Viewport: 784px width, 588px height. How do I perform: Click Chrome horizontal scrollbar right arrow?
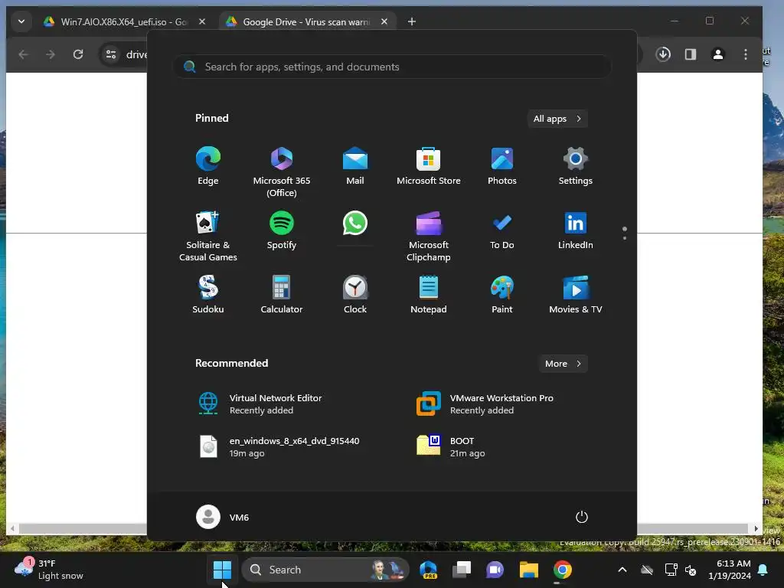(756, 528)
